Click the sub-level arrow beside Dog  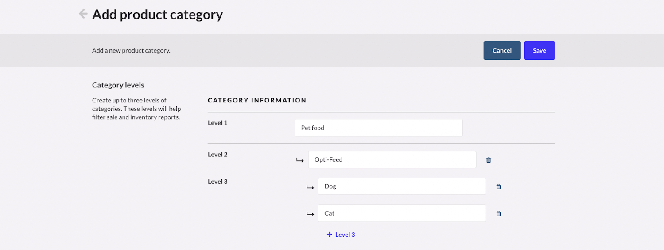coord(310,187)
